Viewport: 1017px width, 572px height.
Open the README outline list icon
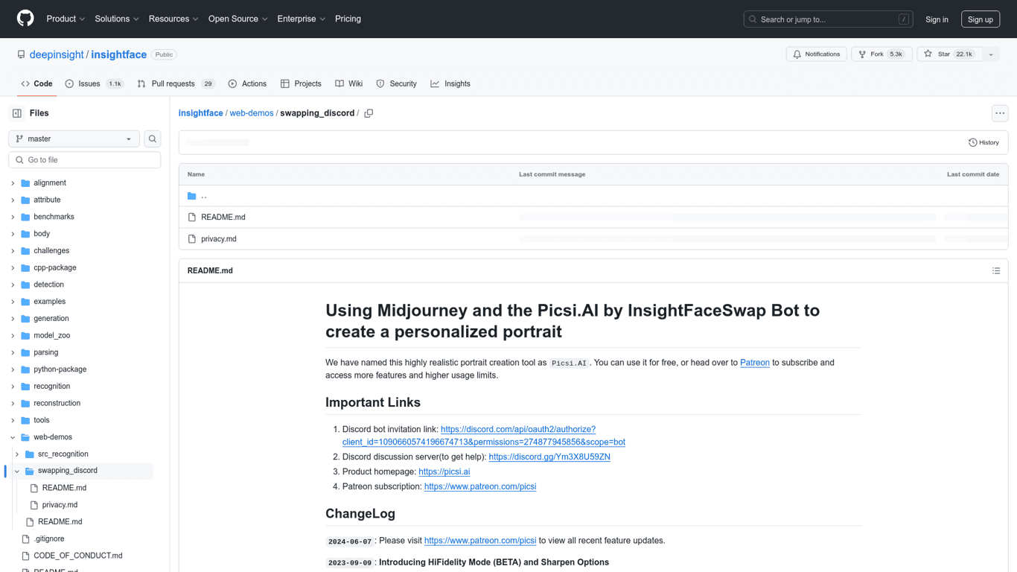[x=996, y=270]
